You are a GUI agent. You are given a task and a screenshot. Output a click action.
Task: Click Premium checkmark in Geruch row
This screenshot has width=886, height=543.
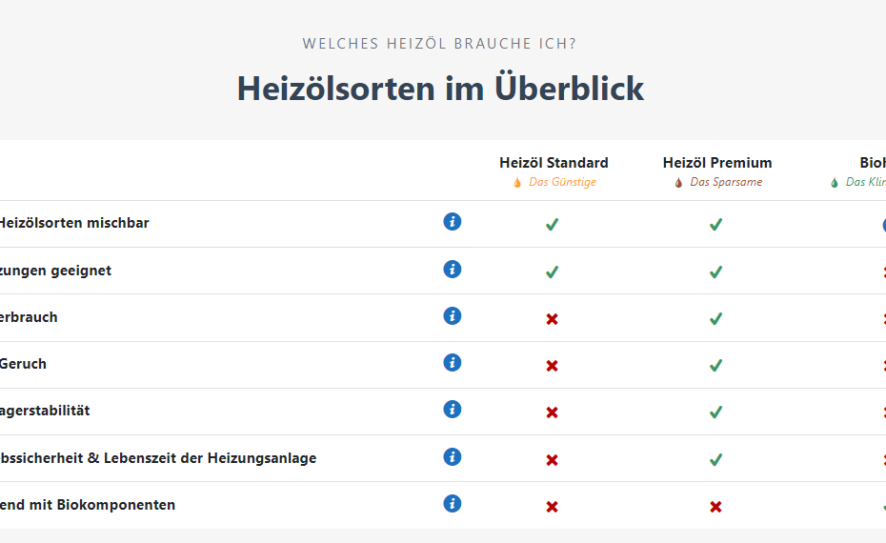tap(715, 366)
